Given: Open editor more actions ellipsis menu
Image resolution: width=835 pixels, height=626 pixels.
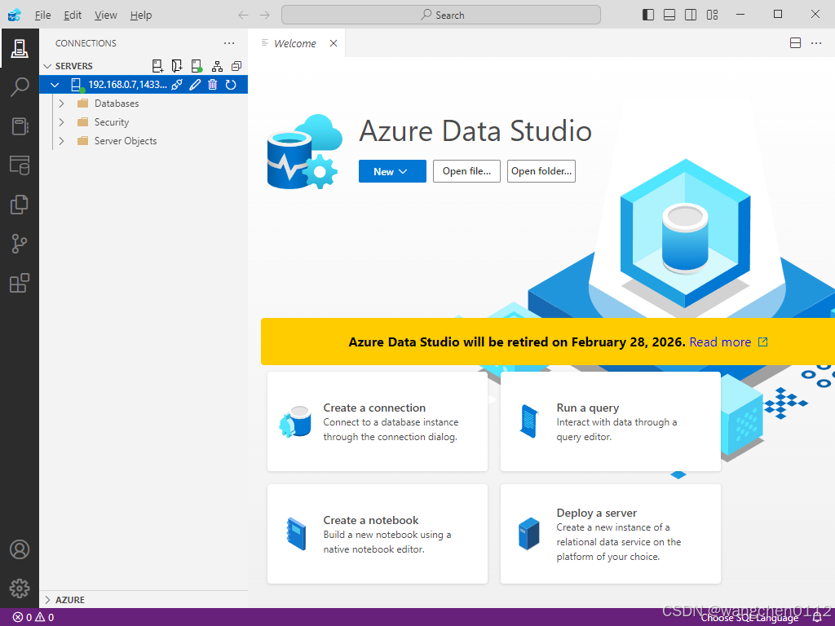Looking at the screenshot, I should (816, 43).
